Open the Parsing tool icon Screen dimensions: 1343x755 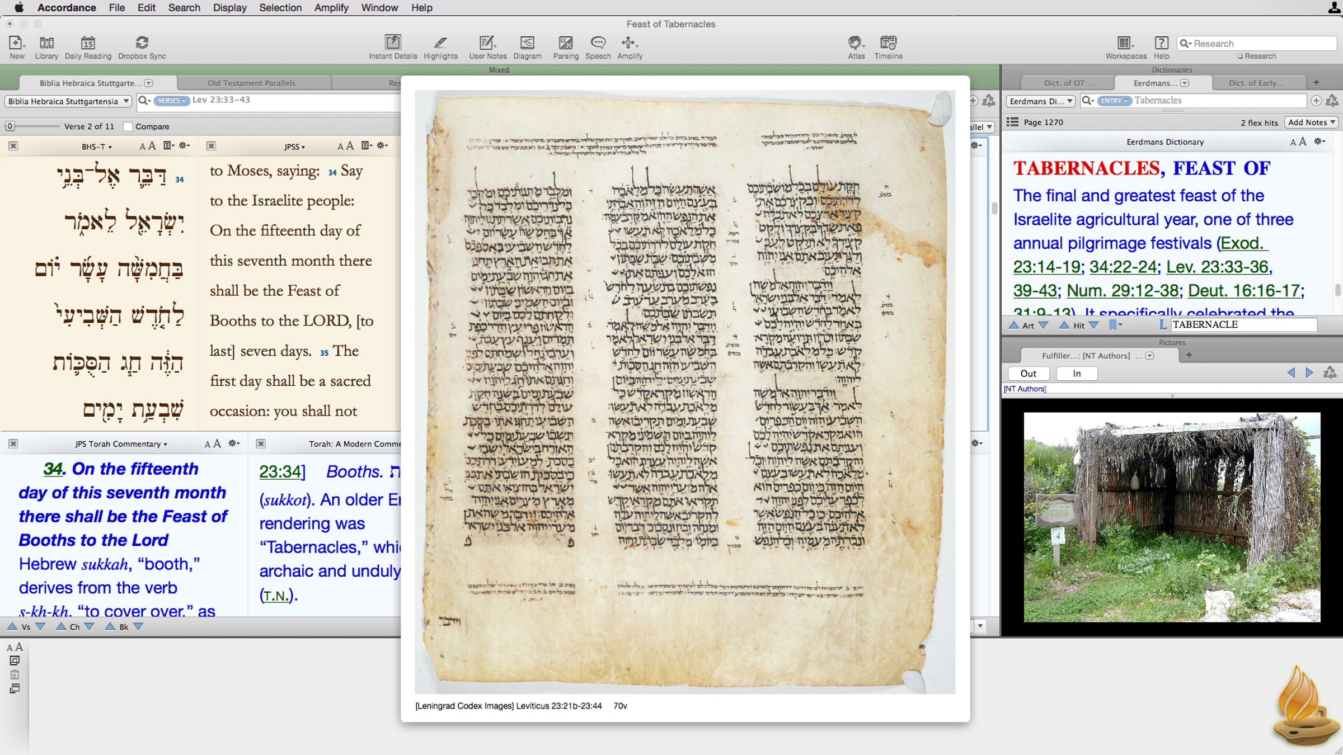(566, 43)
